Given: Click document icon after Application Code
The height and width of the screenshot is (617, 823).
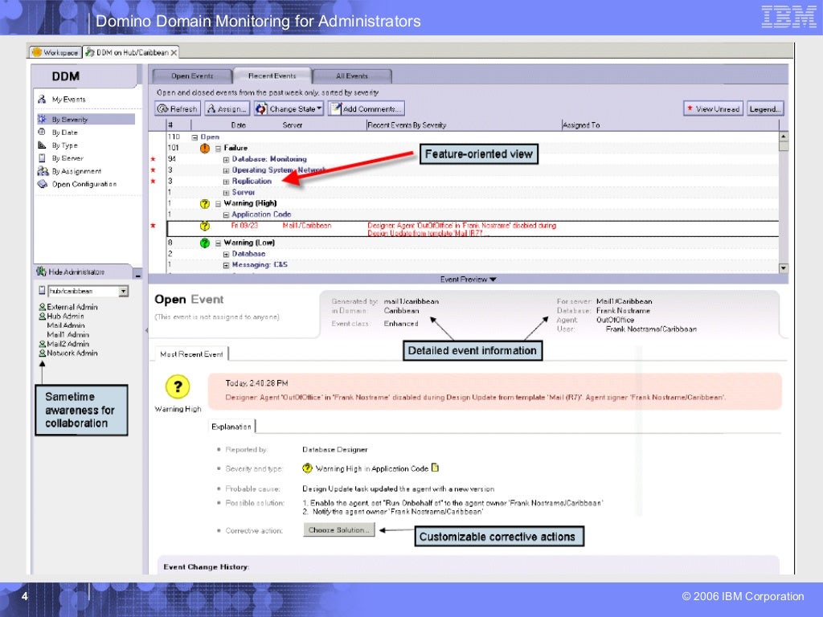Looking at the screenshot, I should click(x=435, y=468).
